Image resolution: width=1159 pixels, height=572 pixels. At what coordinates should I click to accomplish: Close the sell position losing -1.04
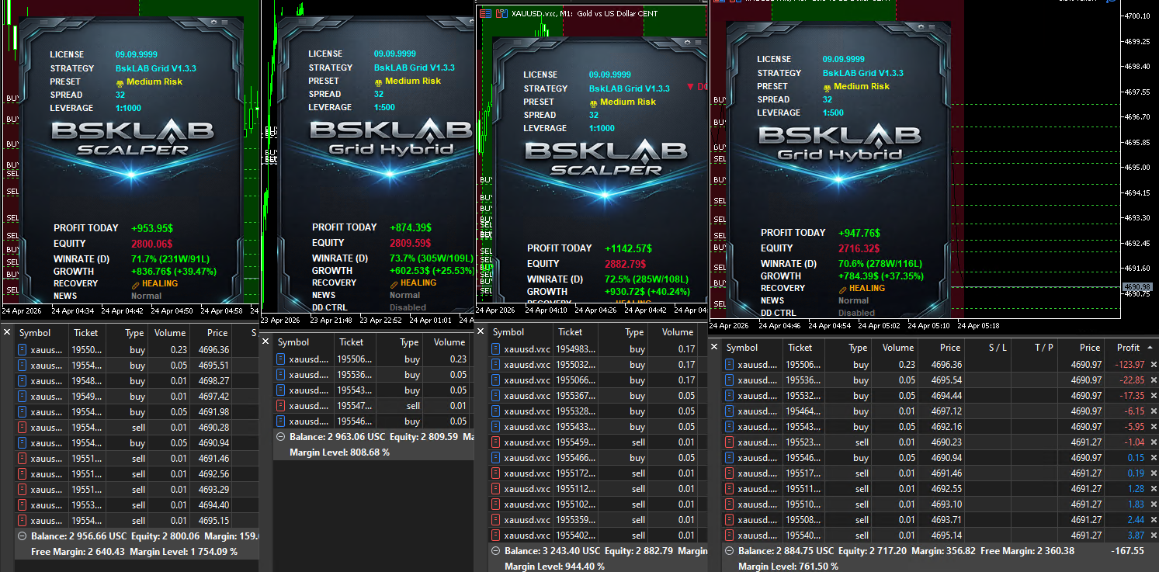[x=1153, y=442]
